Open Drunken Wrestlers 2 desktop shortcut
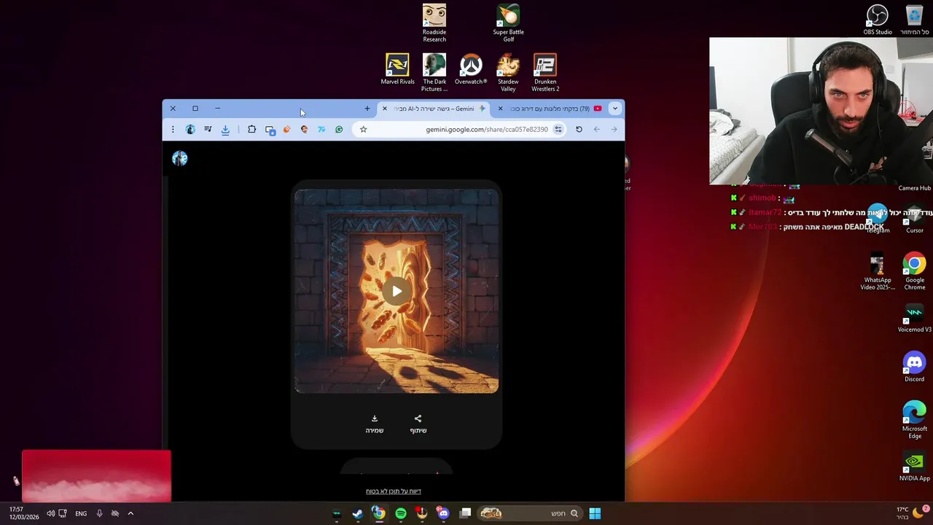This screenshot has width=933, height=525. click(x=545, y=72)
